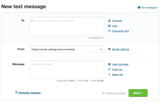Viewport: 163px width, 107px height.
Task: Open the Frequently sent link
Action: [120, 31]
